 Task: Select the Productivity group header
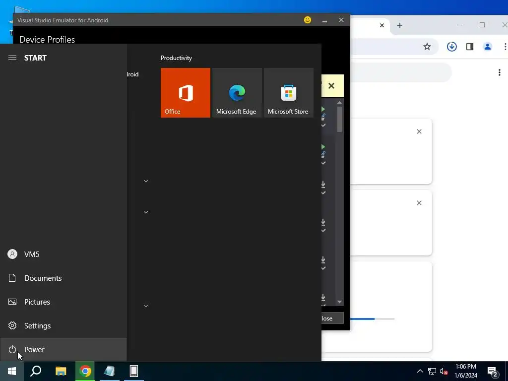(x=176, y=58)
